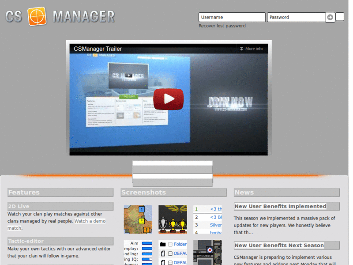Play the CSManager Trailer video
Screen dimensions: 353x265
169,99
